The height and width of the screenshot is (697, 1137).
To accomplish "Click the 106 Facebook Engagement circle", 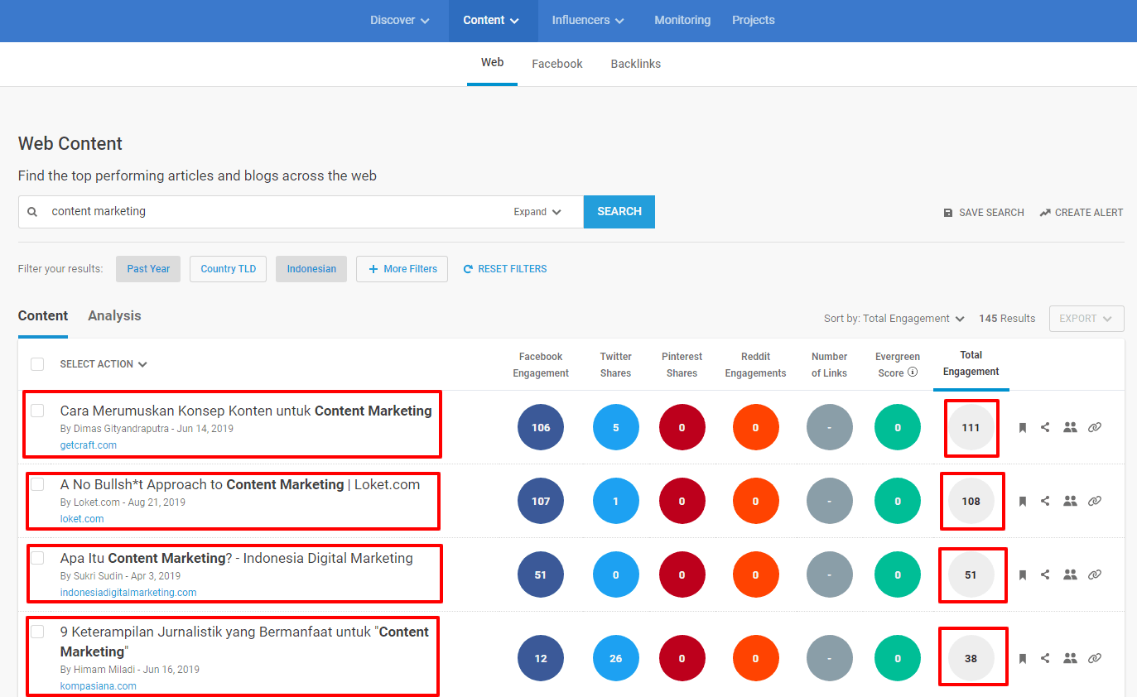I will point(540,428).
